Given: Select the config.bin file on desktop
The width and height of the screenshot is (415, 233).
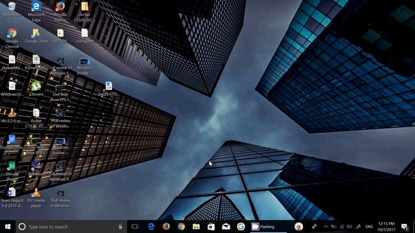Looking at the screenshot, I should pyautogui.click(x=84, y=36).
